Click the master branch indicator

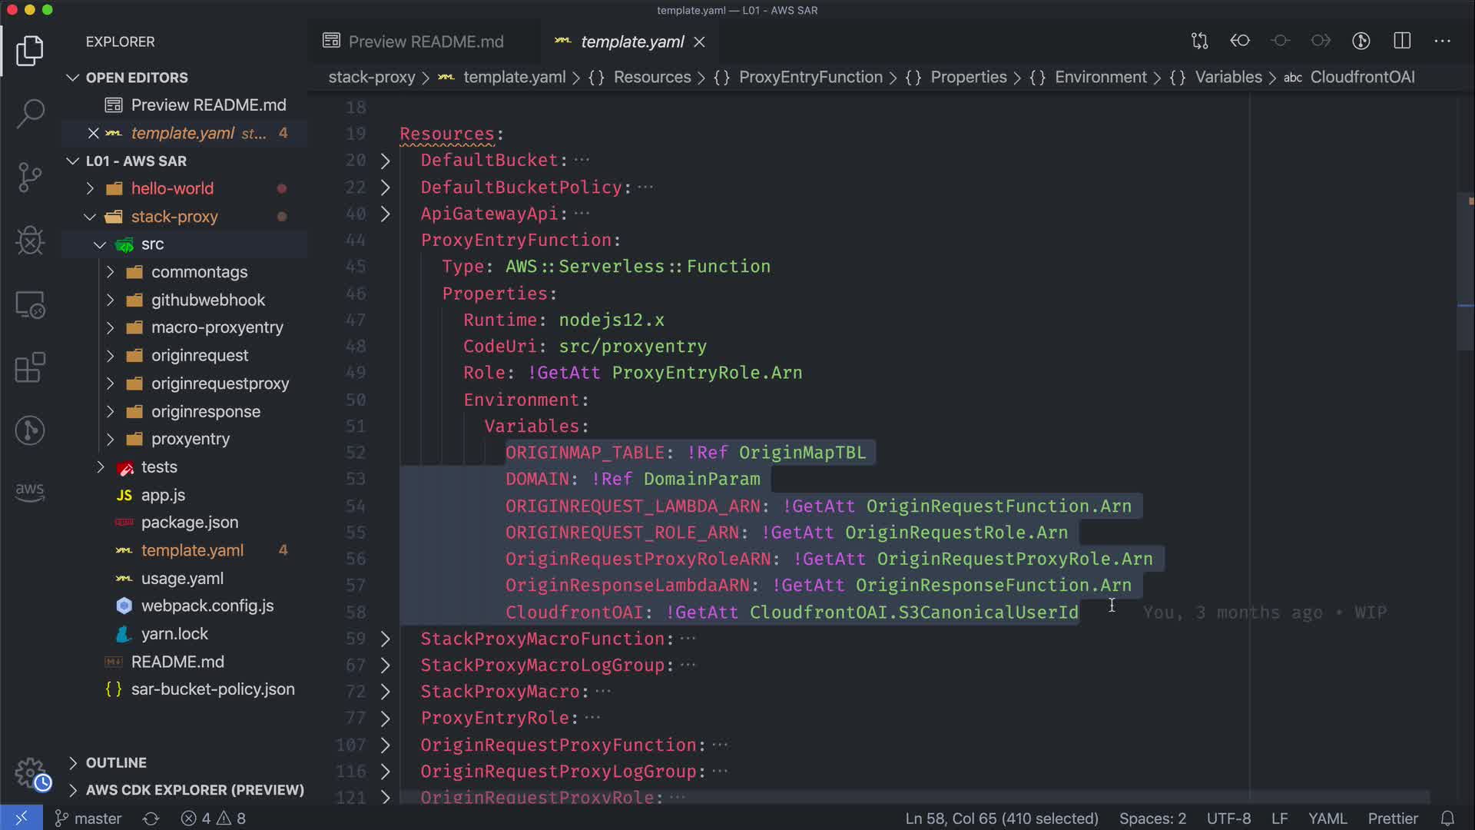click(x=88, y=818)
